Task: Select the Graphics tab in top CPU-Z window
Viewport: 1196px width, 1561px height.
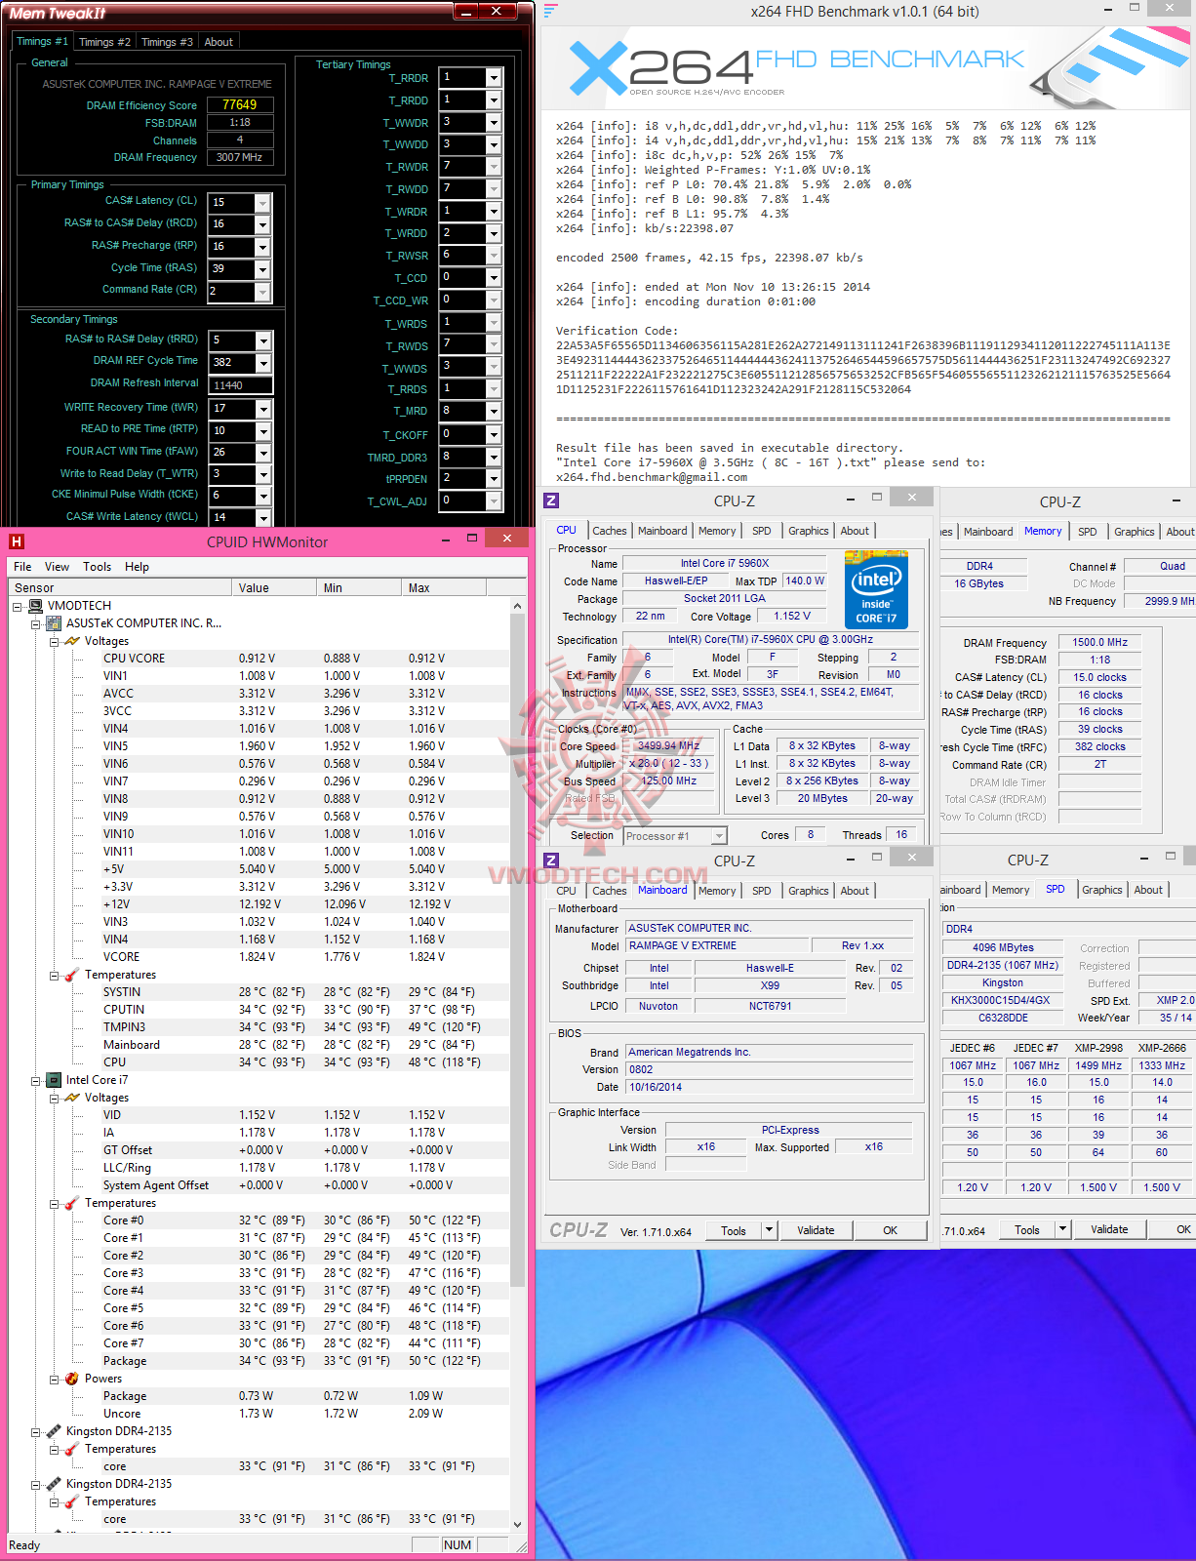Action: click(x=809, y=531)
